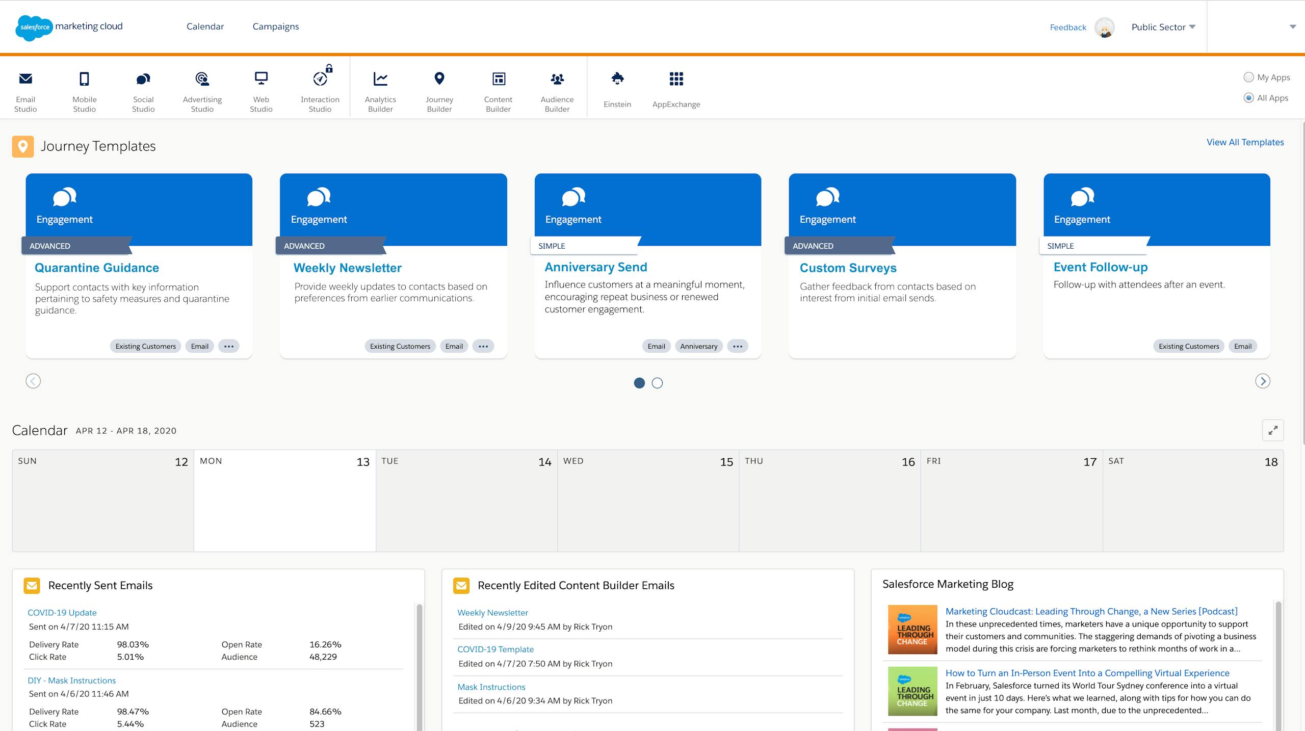
Task: Click the Recently Sent Emails scrollbar
Action: point(420,668)
